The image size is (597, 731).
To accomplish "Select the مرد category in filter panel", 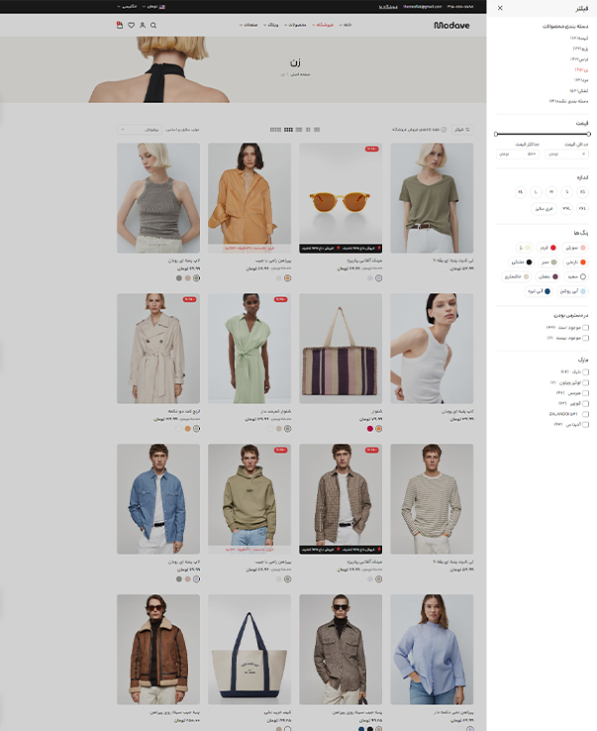I will point(581,80).
